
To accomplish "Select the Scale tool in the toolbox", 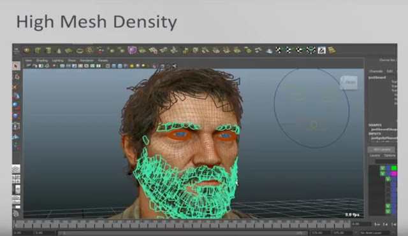I will coord(16,116).
